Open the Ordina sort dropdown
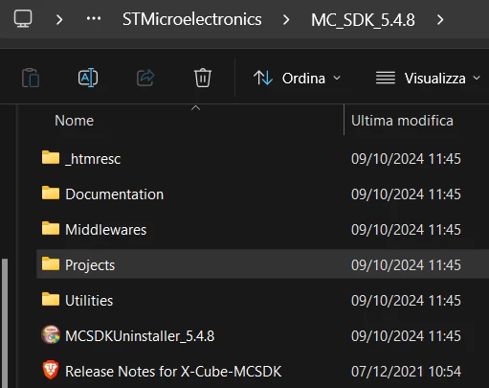 pyautogui.click(x=297, y=79)
